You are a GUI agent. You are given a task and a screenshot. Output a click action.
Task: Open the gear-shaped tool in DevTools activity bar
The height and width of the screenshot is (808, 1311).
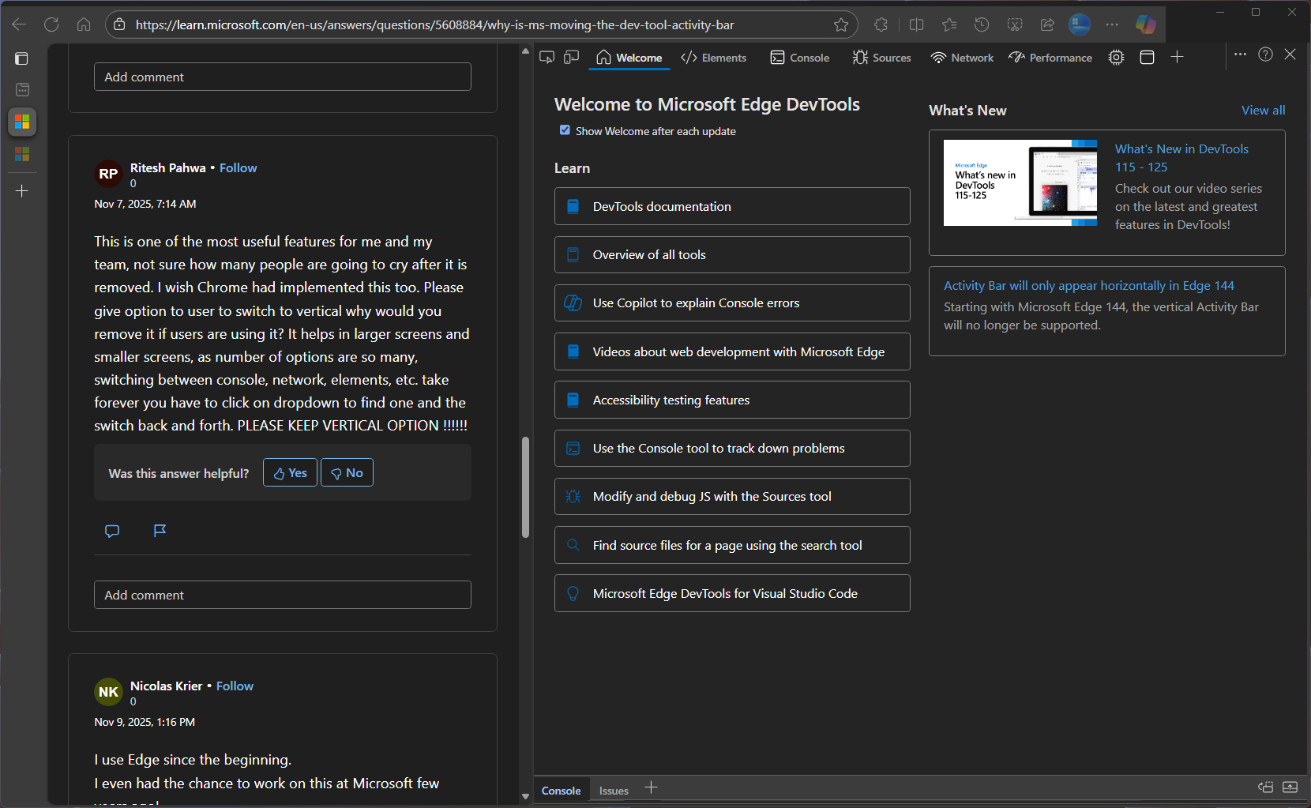click(x=1116, y=57)
